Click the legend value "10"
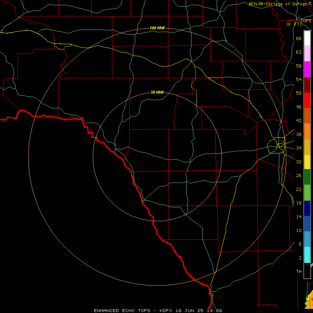The height and width of the screenshot is (313, 313). pos(299,230)
